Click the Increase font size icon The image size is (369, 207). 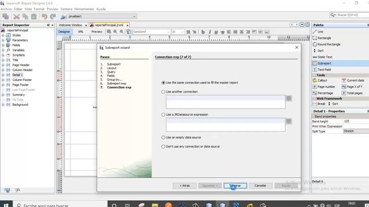click(188, 32)
